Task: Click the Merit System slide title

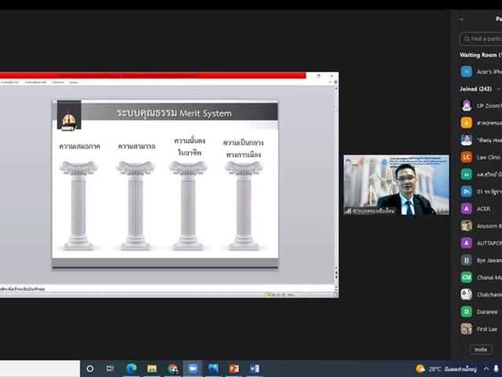Action: coord(174,113)
